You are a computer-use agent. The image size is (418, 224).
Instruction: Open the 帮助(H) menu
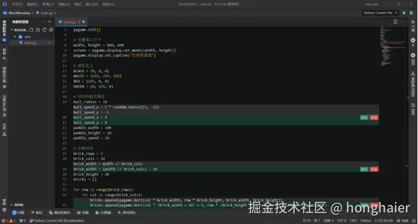[108, 4]
